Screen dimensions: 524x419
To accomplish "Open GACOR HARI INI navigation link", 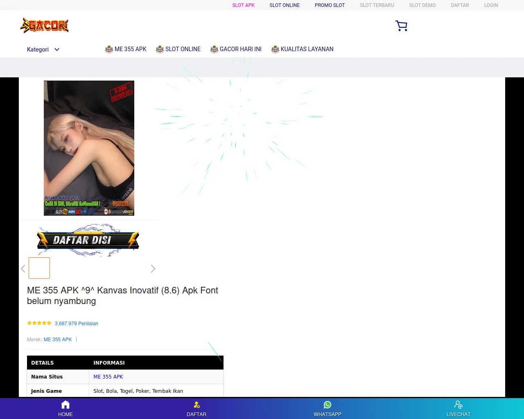I will 236,49.
